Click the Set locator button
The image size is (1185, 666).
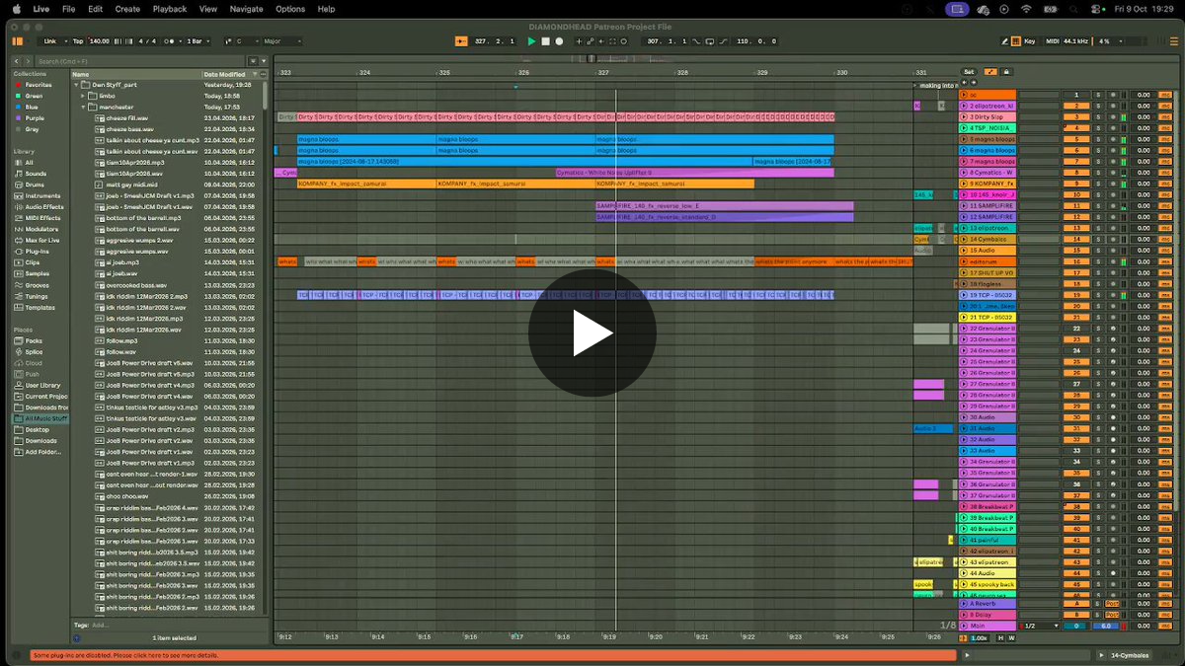click(x=969, y=72)
